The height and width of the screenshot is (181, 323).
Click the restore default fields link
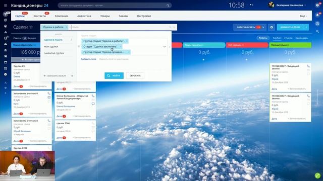(x=114, y=59)
